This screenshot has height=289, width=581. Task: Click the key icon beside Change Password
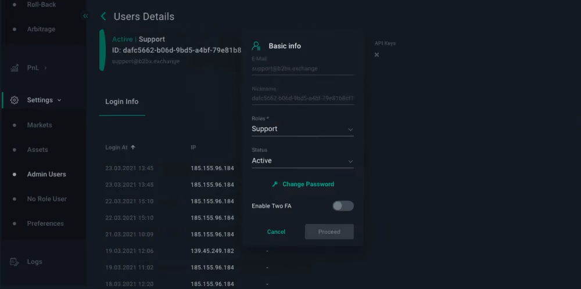(275, 185)
